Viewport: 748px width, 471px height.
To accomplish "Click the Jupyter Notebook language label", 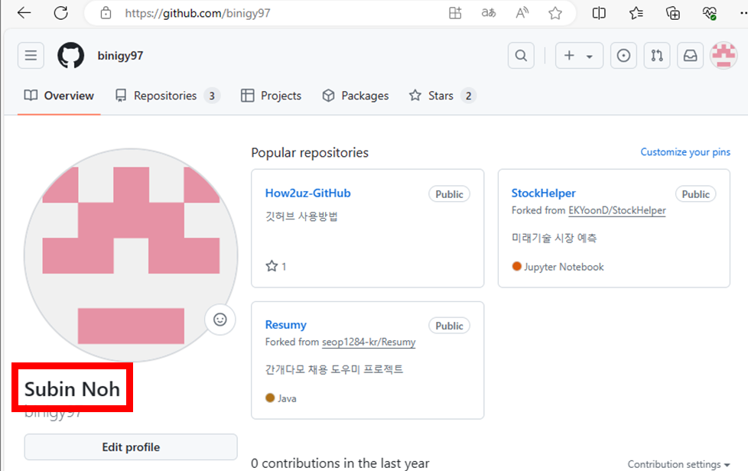I will coord(564,267).
